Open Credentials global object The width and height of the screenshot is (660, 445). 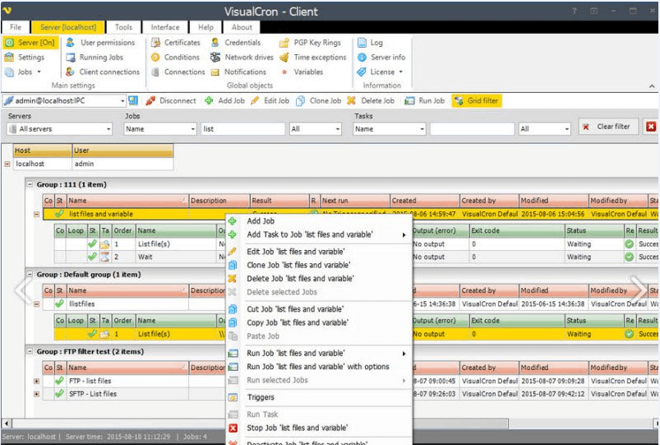tap(236, 43)
